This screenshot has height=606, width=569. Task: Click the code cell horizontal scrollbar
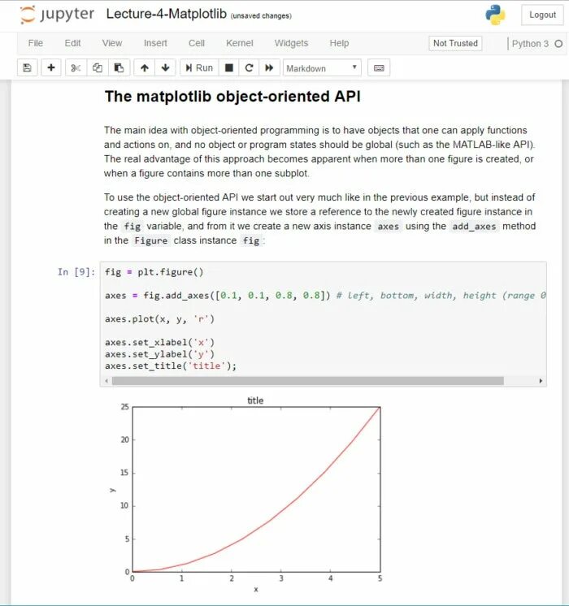tap(308, 381)
